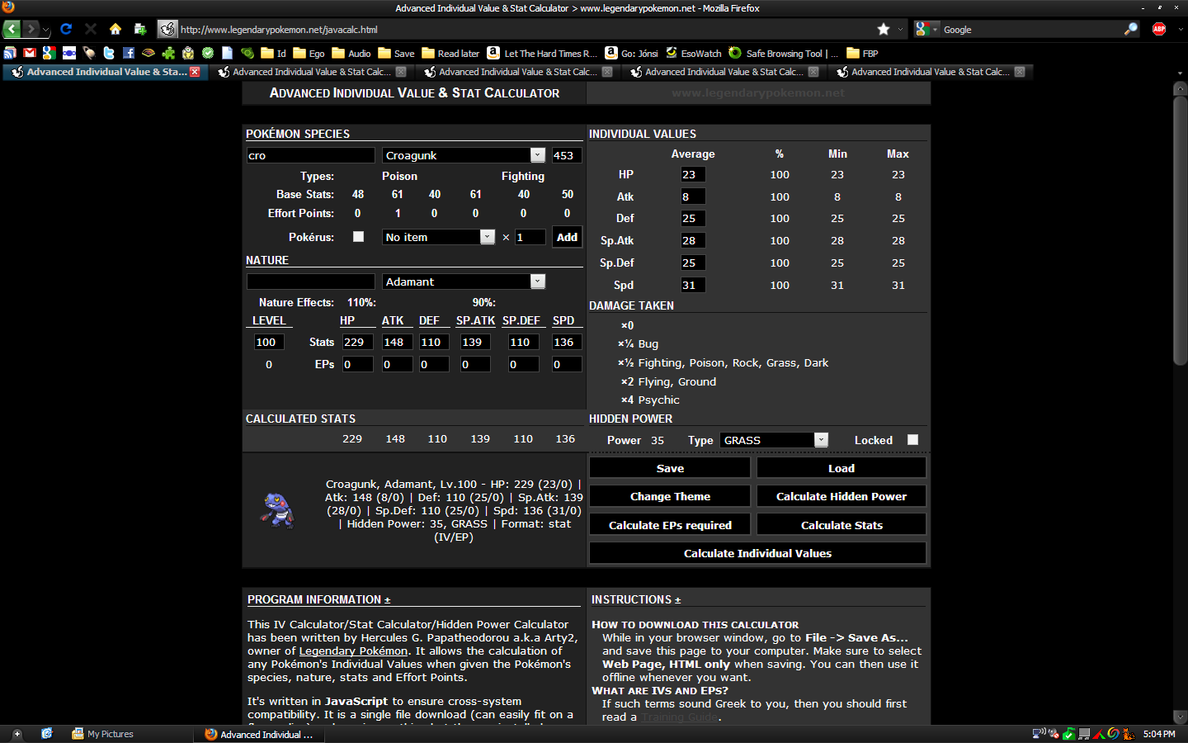Click the Atk average IV field
Image resolution: width=1188 pixels, height=743 pixels.
(x=693, y=196)
